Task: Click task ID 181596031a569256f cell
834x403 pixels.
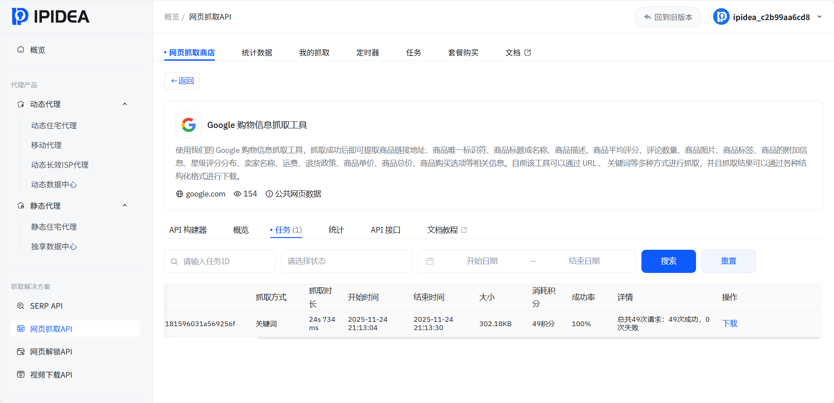Action: 200,324
